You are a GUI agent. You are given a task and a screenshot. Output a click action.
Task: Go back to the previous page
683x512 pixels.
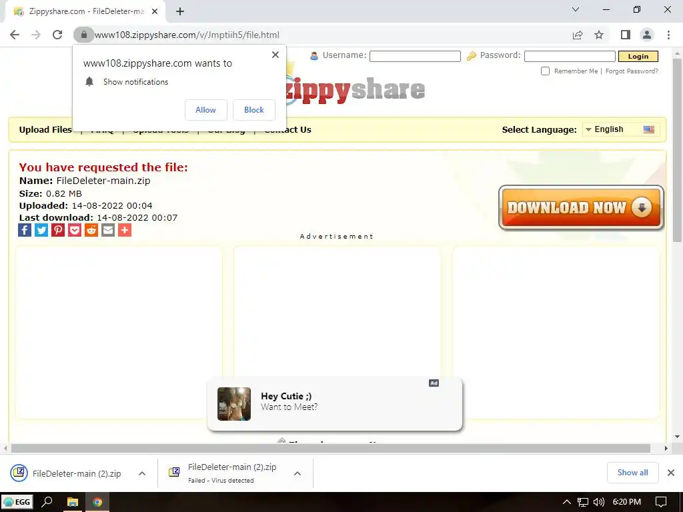point(15,35)
